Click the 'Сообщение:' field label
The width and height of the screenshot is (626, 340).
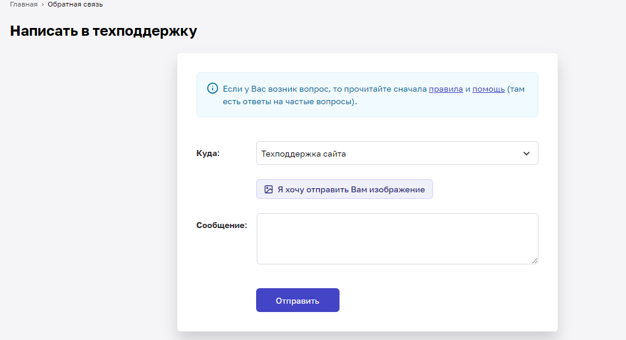(222, 225)
